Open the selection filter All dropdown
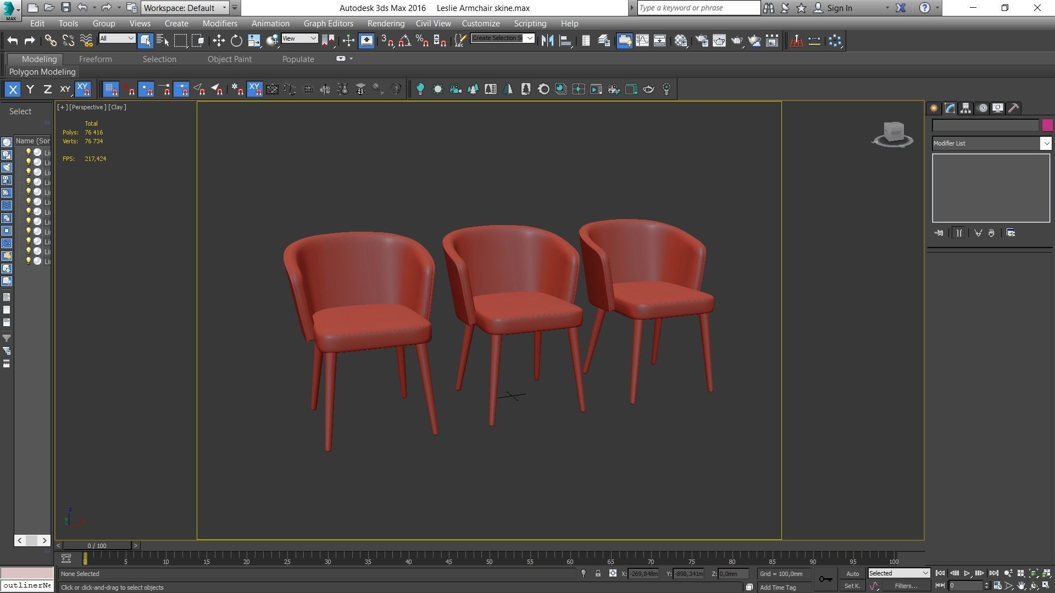Screen dimensions: 1055x593 pyautogui.click(x=117, y=38)
